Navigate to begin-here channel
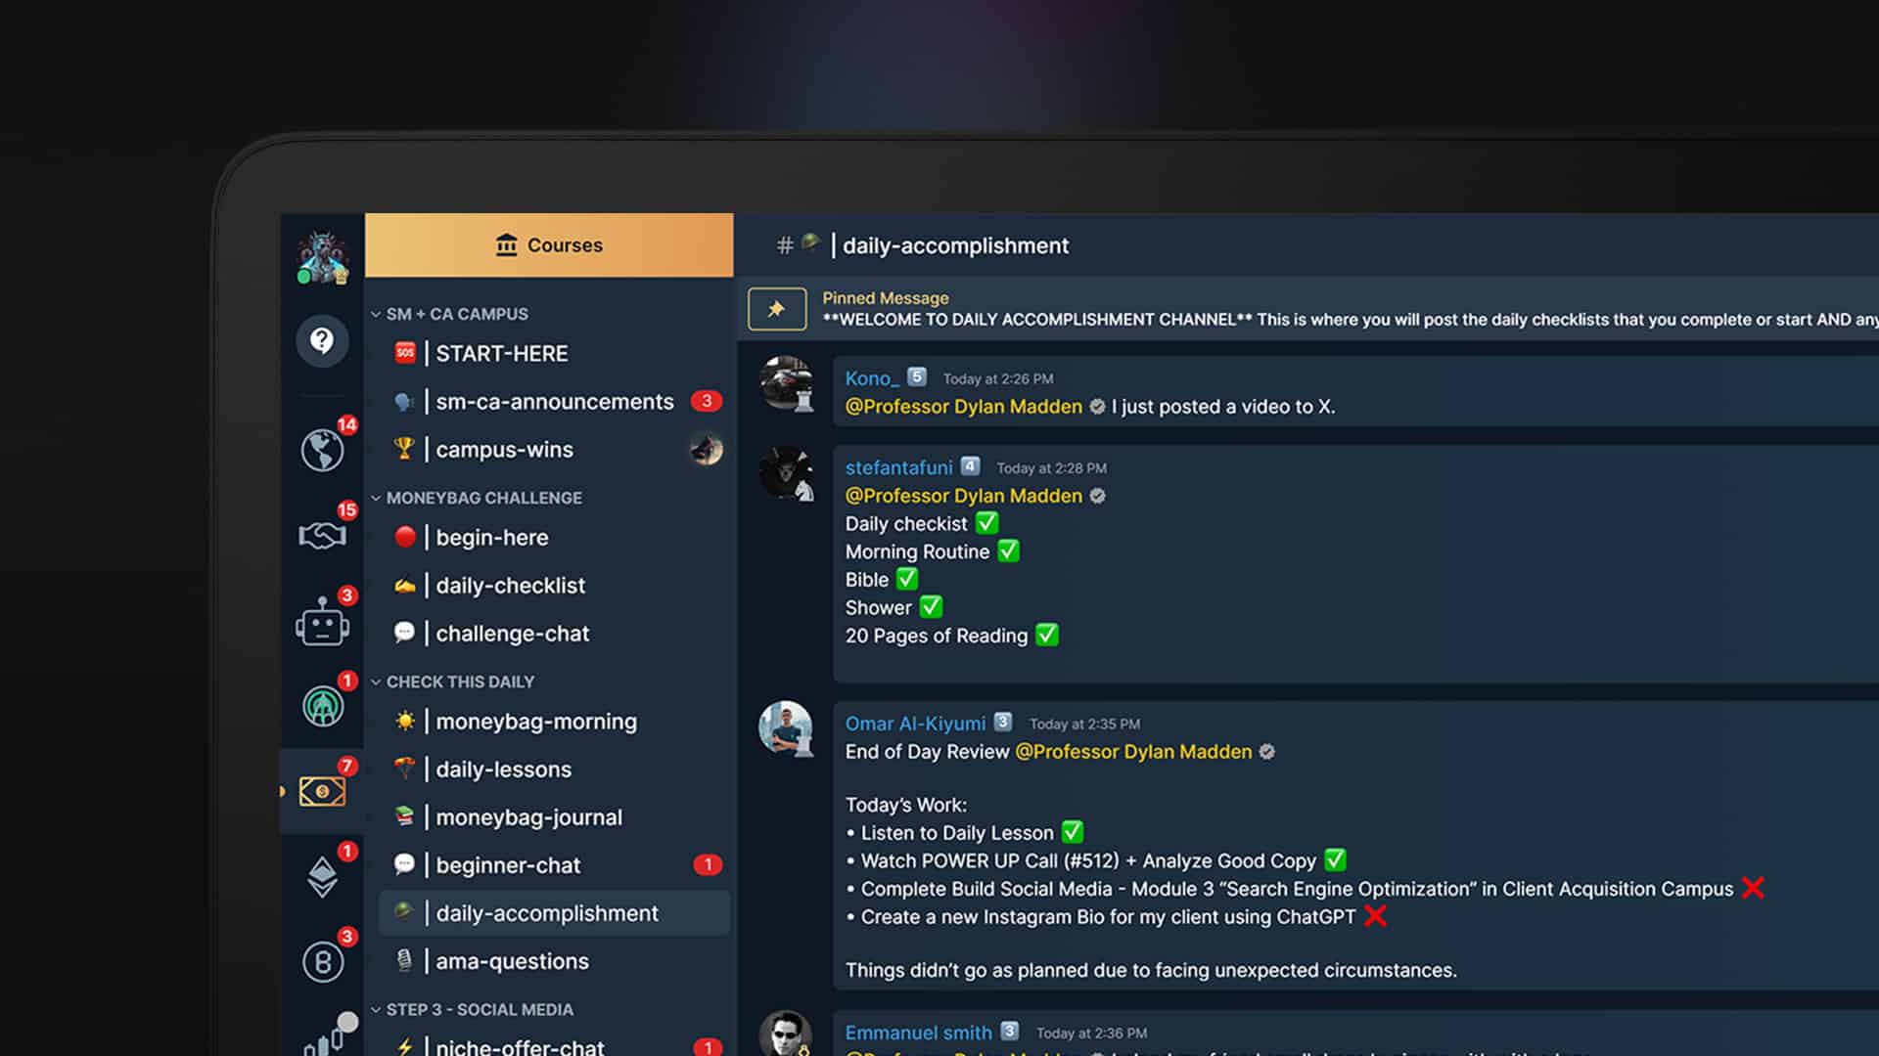Image resolution: width=1879 pixels, height=1056 pixels. 491,537
